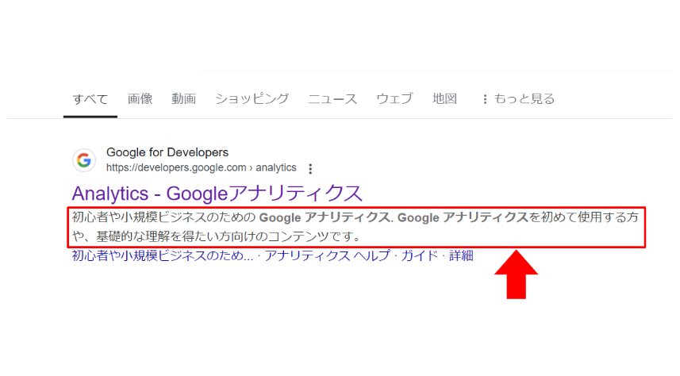Select the すべて search tab

coord(90,99)
